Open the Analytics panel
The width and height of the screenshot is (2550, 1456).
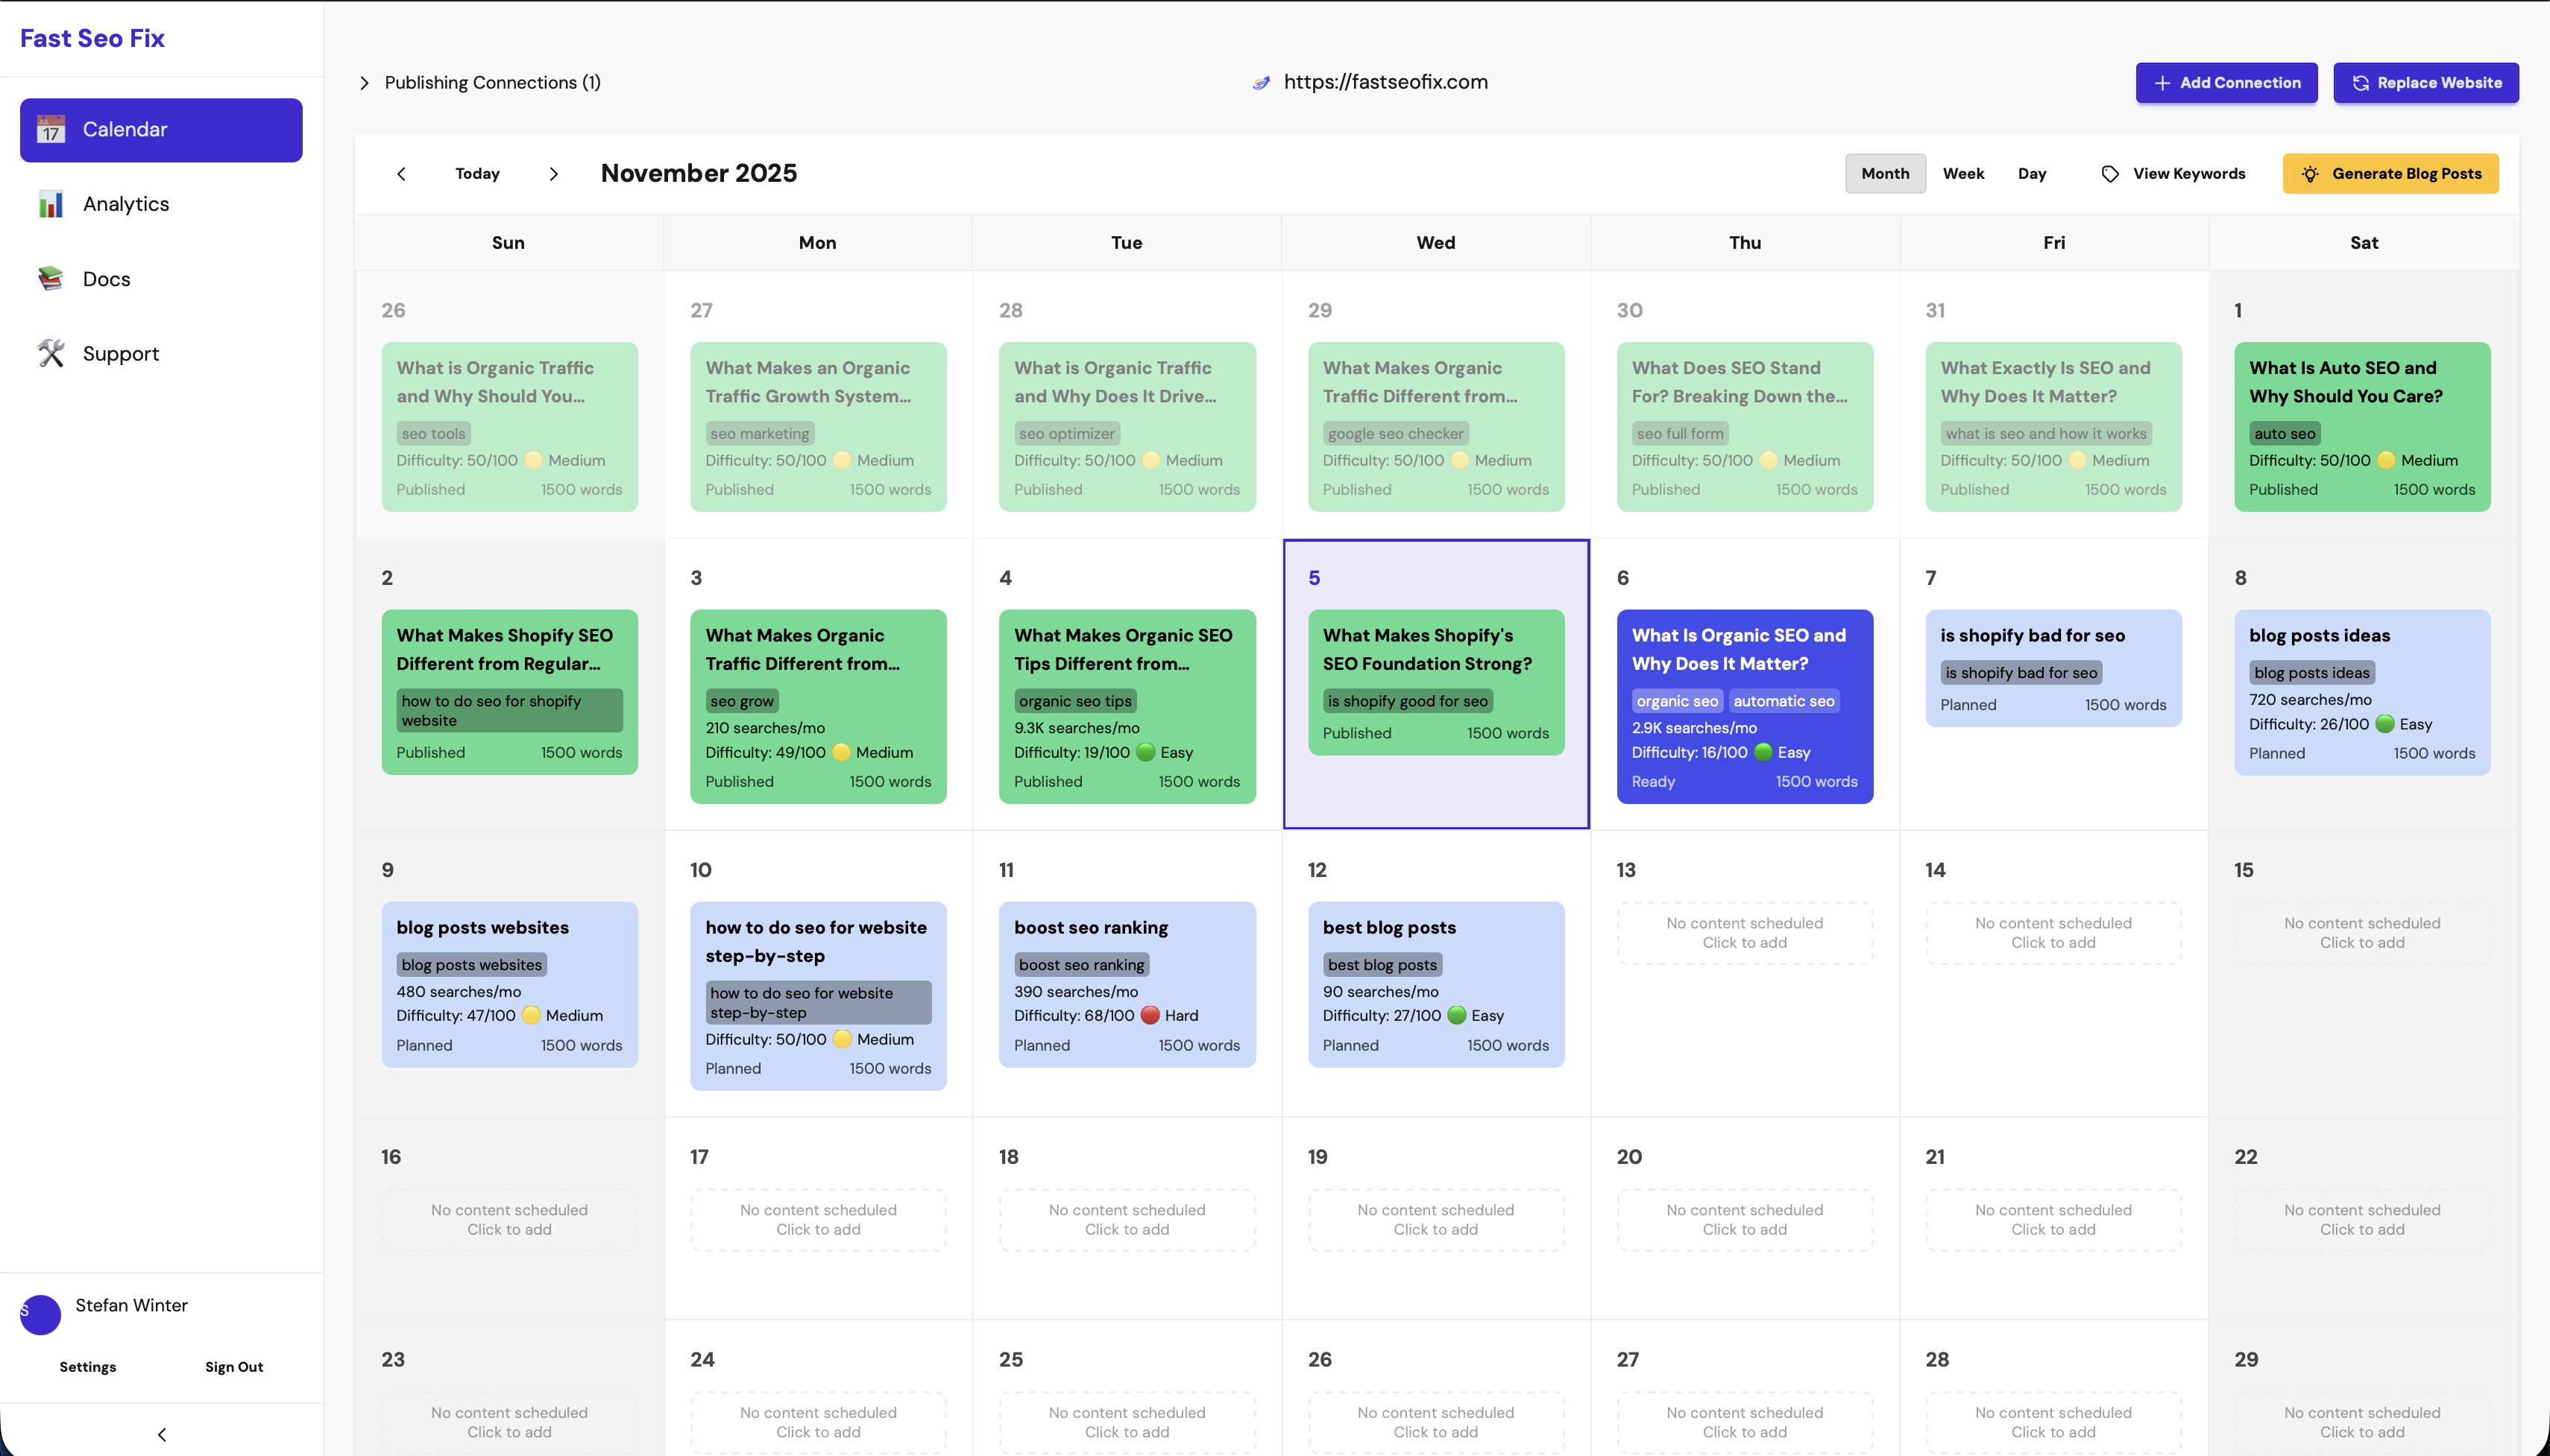point(126,203)
